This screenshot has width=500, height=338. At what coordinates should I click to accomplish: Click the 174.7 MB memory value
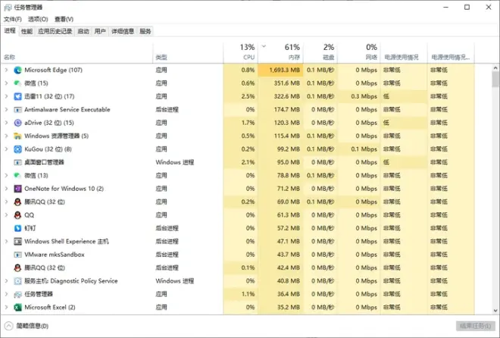coord(286,110)
